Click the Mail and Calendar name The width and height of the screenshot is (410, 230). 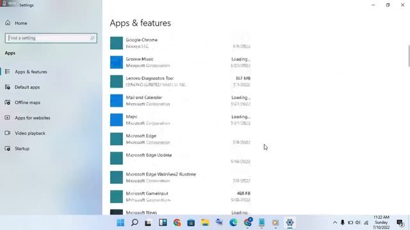(144, 98)
